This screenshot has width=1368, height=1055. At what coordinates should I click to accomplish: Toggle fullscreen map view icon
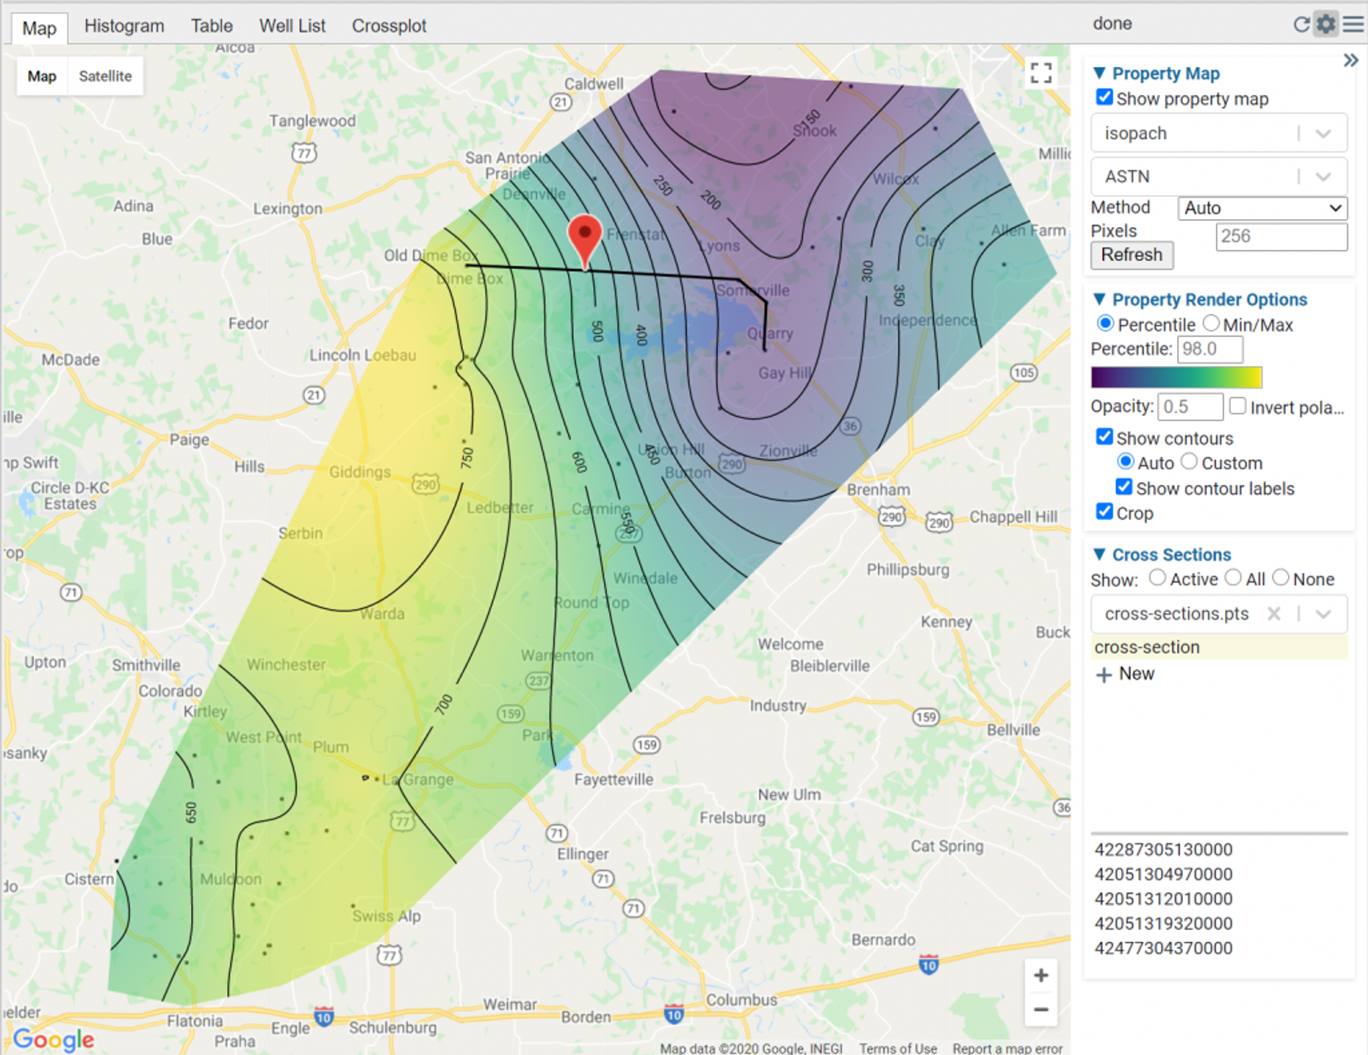[x=1041, y=73]
